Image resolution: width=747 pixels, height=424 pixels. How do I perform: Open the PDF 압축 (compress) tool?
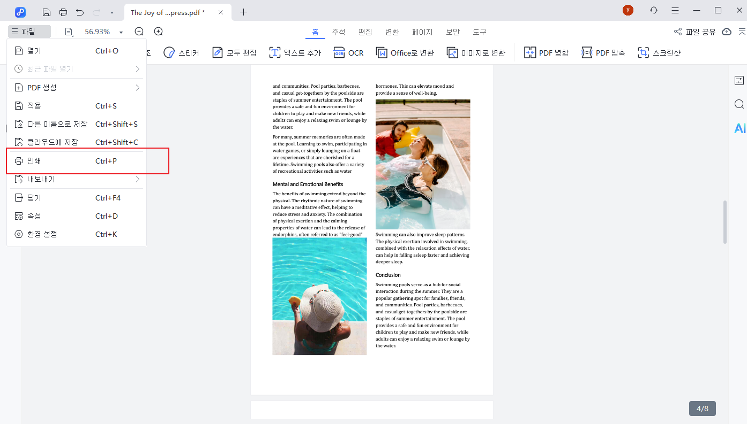(x=603, y=52)
